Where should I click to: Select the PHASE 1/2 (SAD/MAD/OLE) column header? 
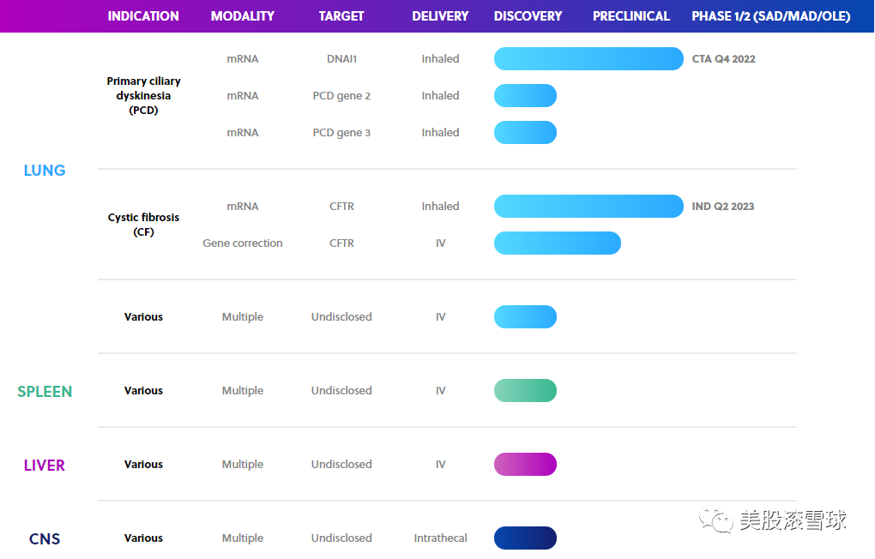click(770, 16)
